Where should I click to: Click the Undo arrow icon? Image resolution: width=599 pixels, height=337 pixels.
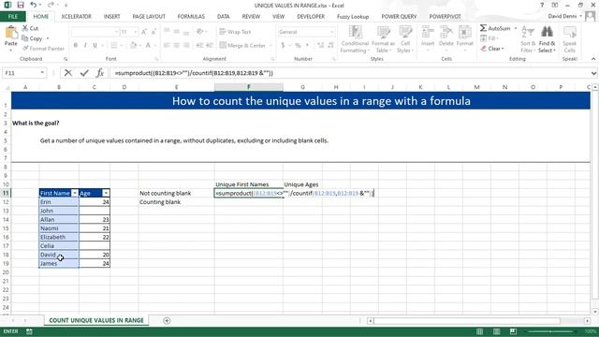point(34,5)
